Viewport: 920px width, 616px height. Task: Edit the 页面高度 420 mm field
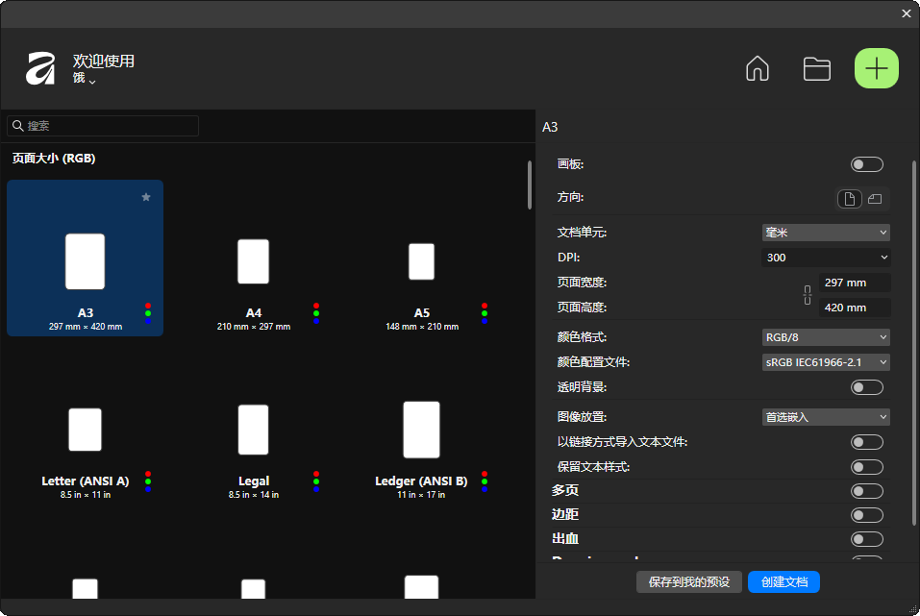[x=855, y=308]
